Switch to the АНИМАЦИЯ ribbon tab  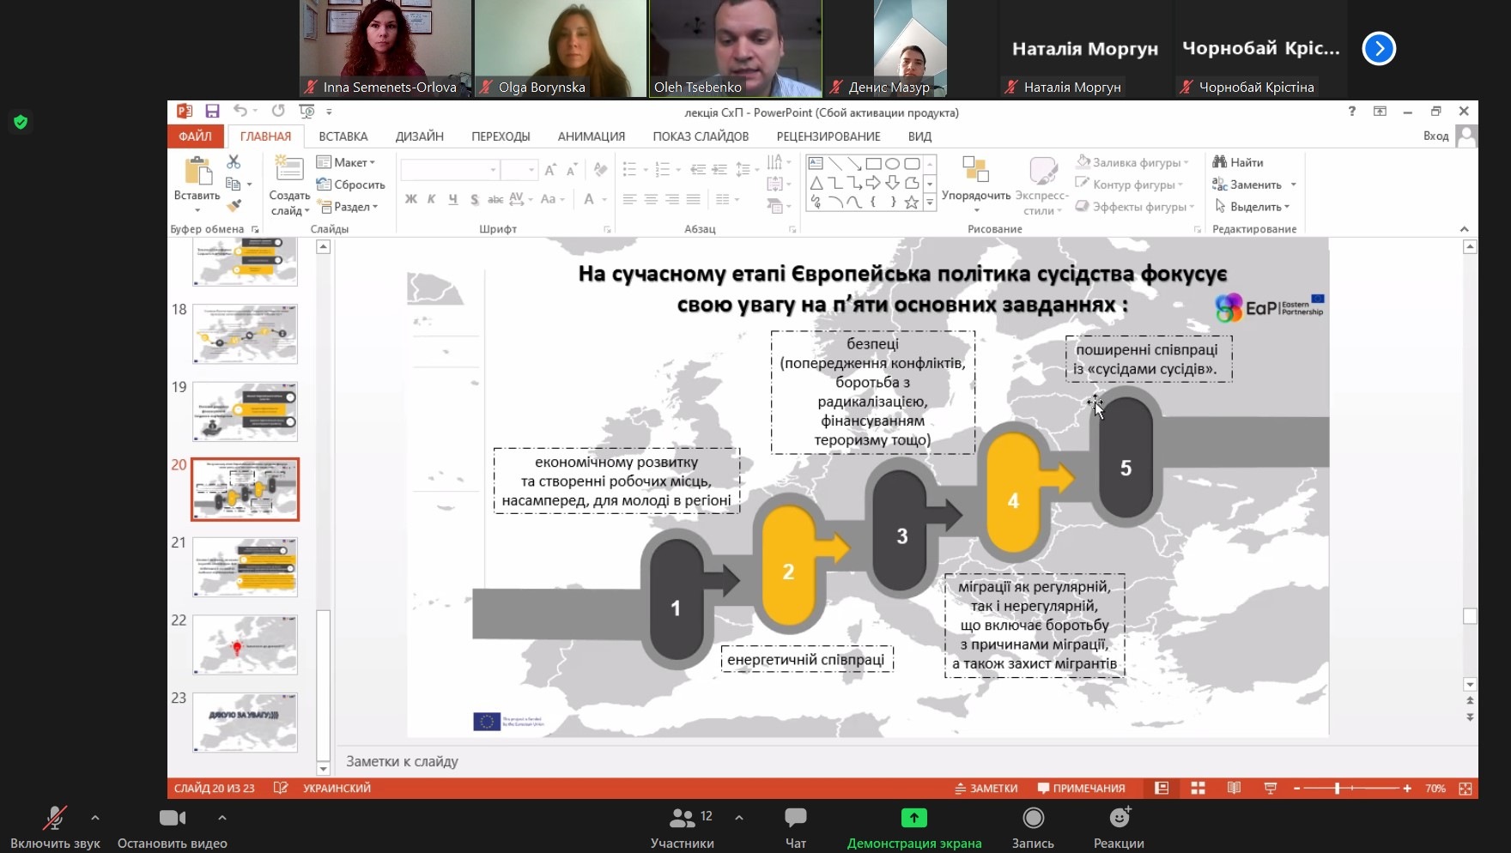(592, 136)
